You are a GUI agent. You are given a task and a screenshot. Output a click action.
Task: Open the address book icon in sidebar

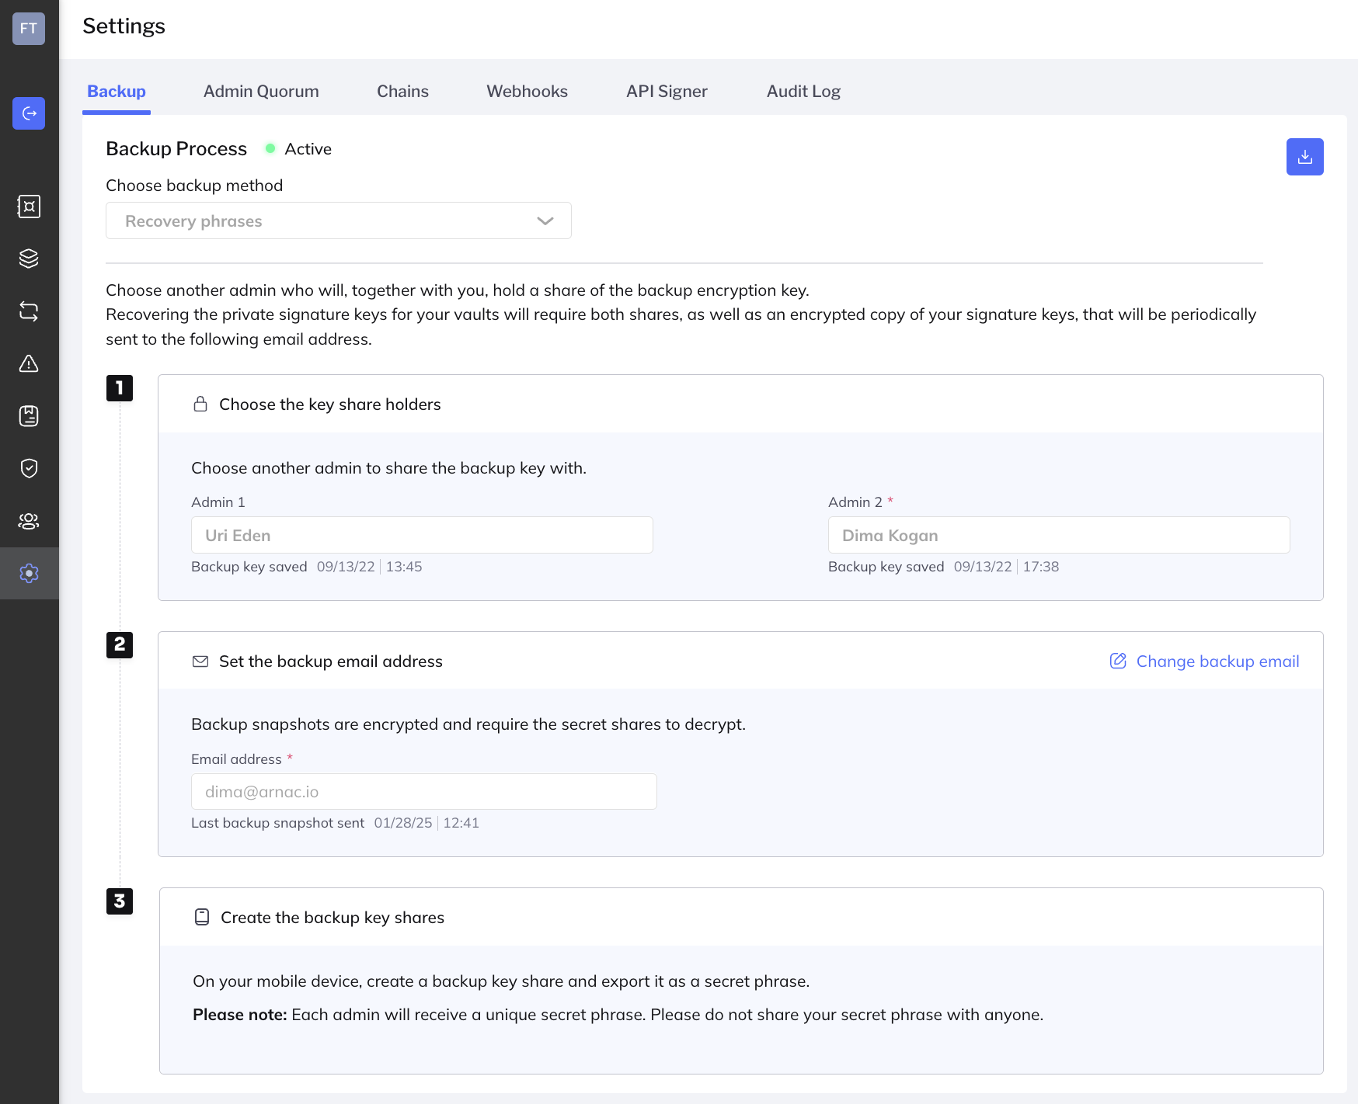[x=29, y=416]
